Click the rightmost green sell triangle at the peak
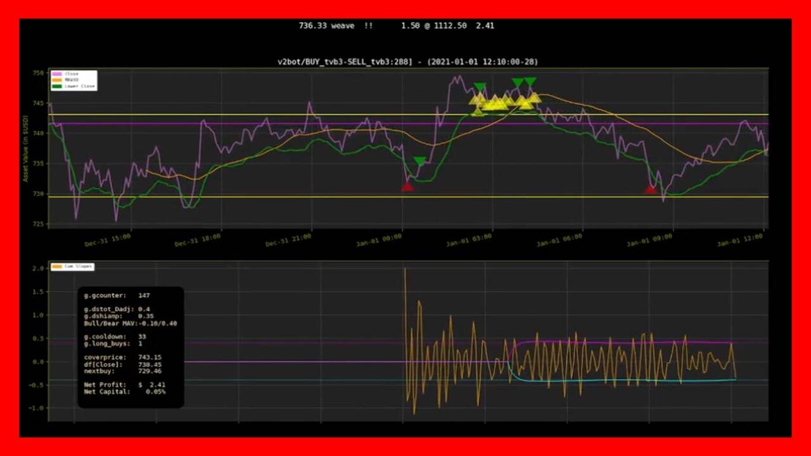This screenshot has width=811, height=456. coord(530,82)
